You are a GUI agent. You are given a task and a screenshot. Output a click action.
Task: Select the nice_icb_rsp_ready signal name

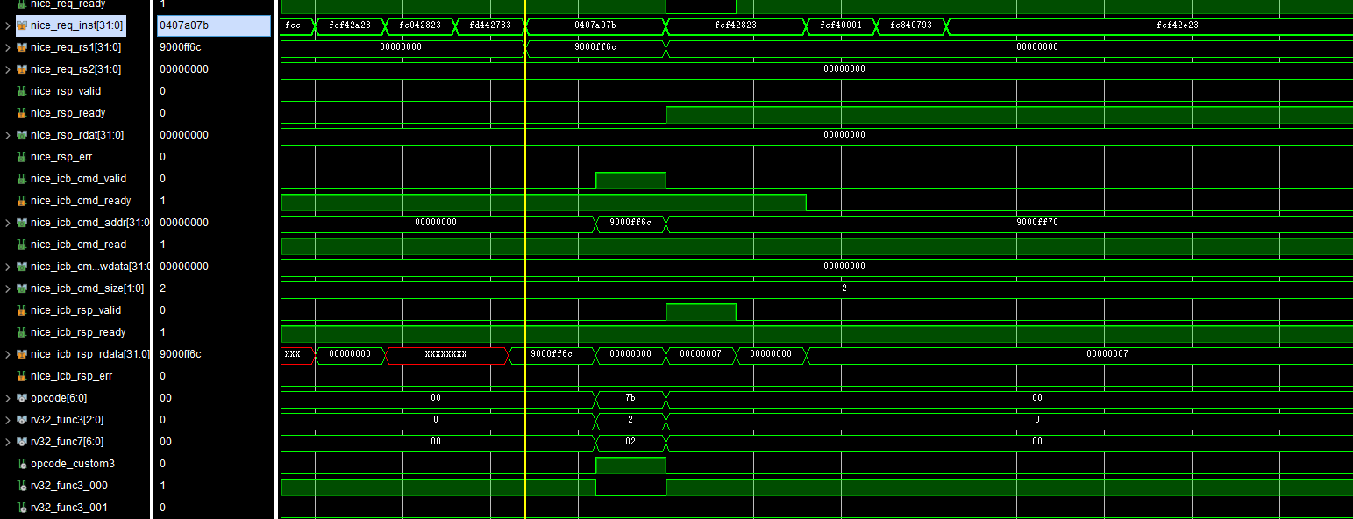(x=78, y=332)
